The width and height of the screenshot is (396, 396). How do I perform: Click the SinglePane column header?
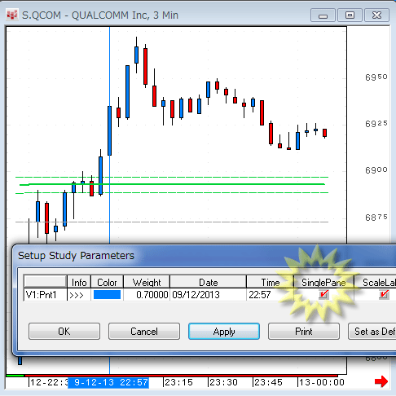[x=323, y=282]
